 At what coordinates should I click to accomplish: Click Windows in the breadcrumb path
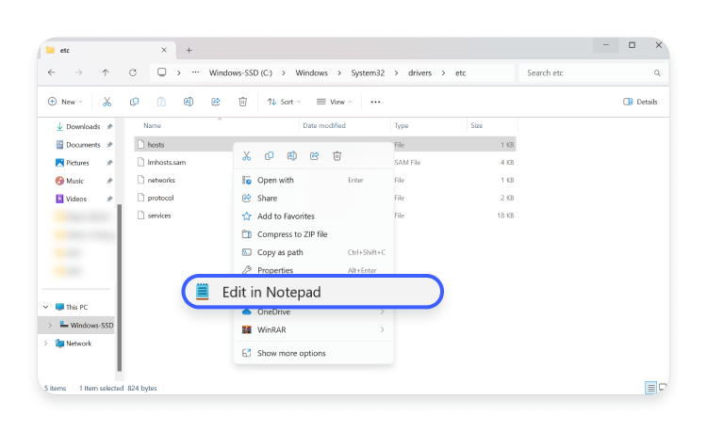click(312, 72)
